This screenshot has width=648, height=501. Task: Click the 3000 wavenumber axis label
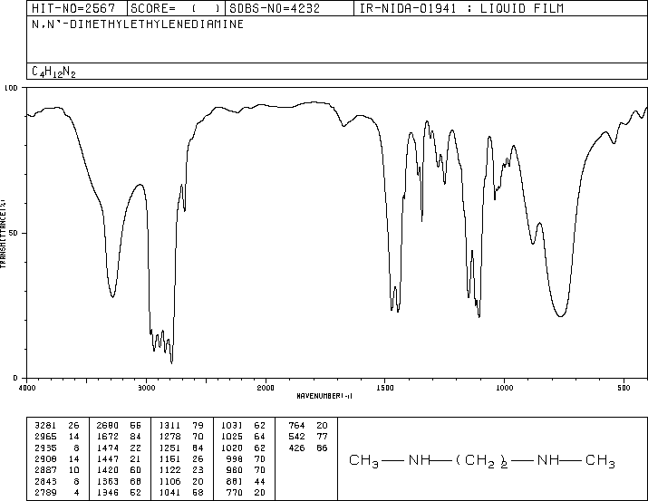[x=146, y=388]
